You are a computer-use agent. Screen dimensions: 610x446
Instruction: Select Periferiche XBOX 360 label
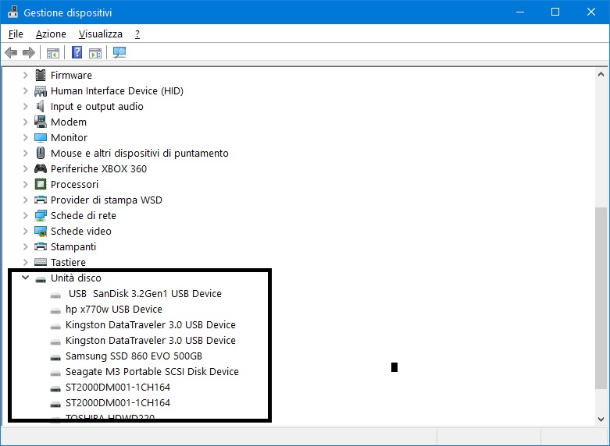pyautogui.click(x=99, y=168)
